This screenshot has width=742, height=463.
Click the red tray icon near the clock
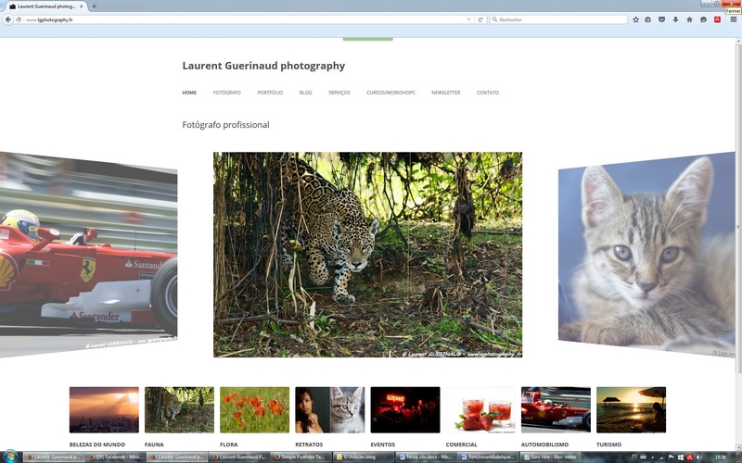690,457
